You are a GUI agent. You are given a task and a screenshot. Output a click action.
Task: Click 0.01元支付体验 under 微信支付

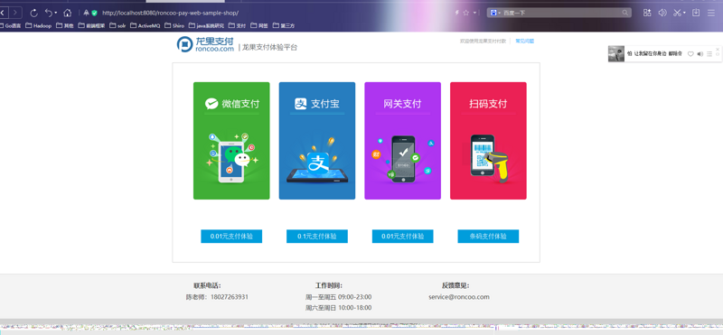click(231, 237)
